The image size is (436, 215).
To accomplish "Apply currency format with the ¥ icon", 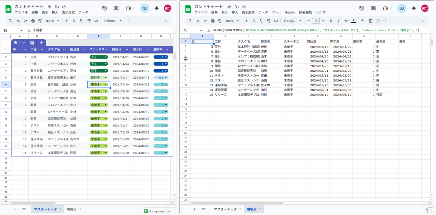I will 247,21.
